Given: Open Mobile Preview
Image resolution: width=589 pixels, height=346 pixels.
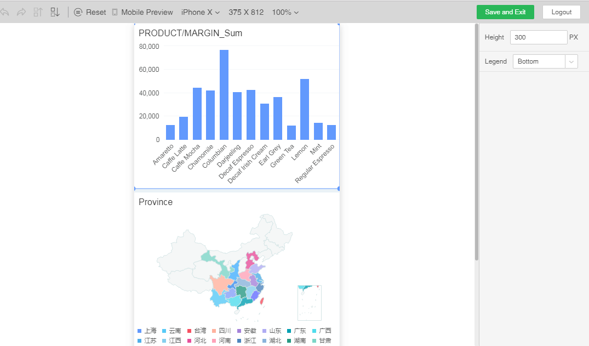Looking at the screenshot, I should pos(142,13).
